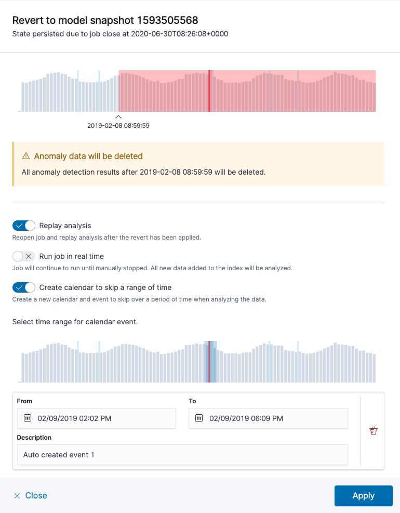This screenshot has width=400, height=513.
Task: Click the Replay analysis label
Action: [65, 226]
